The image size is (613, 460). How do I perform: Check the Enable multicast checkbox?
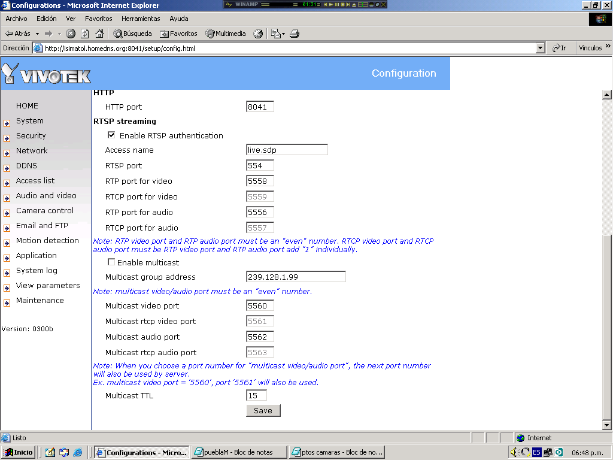coord(111,262)
